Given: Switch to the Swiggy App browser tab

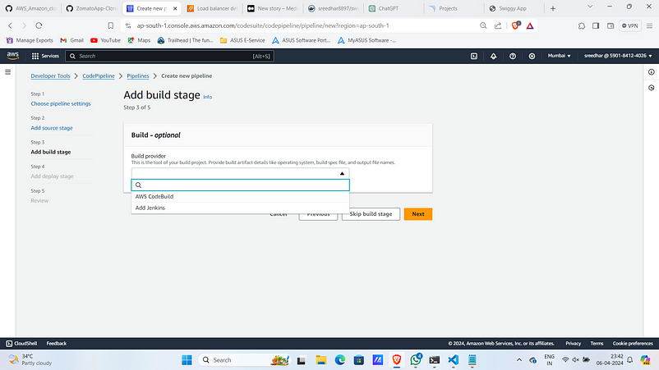Looking at the screenshot, I should click(x=514, y=8).
